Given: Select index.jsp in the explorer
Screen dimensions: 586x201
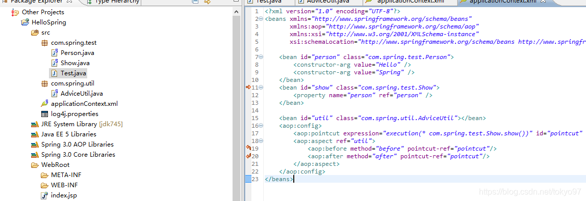Looking at the screenshot, I should (x=64, y=195).
